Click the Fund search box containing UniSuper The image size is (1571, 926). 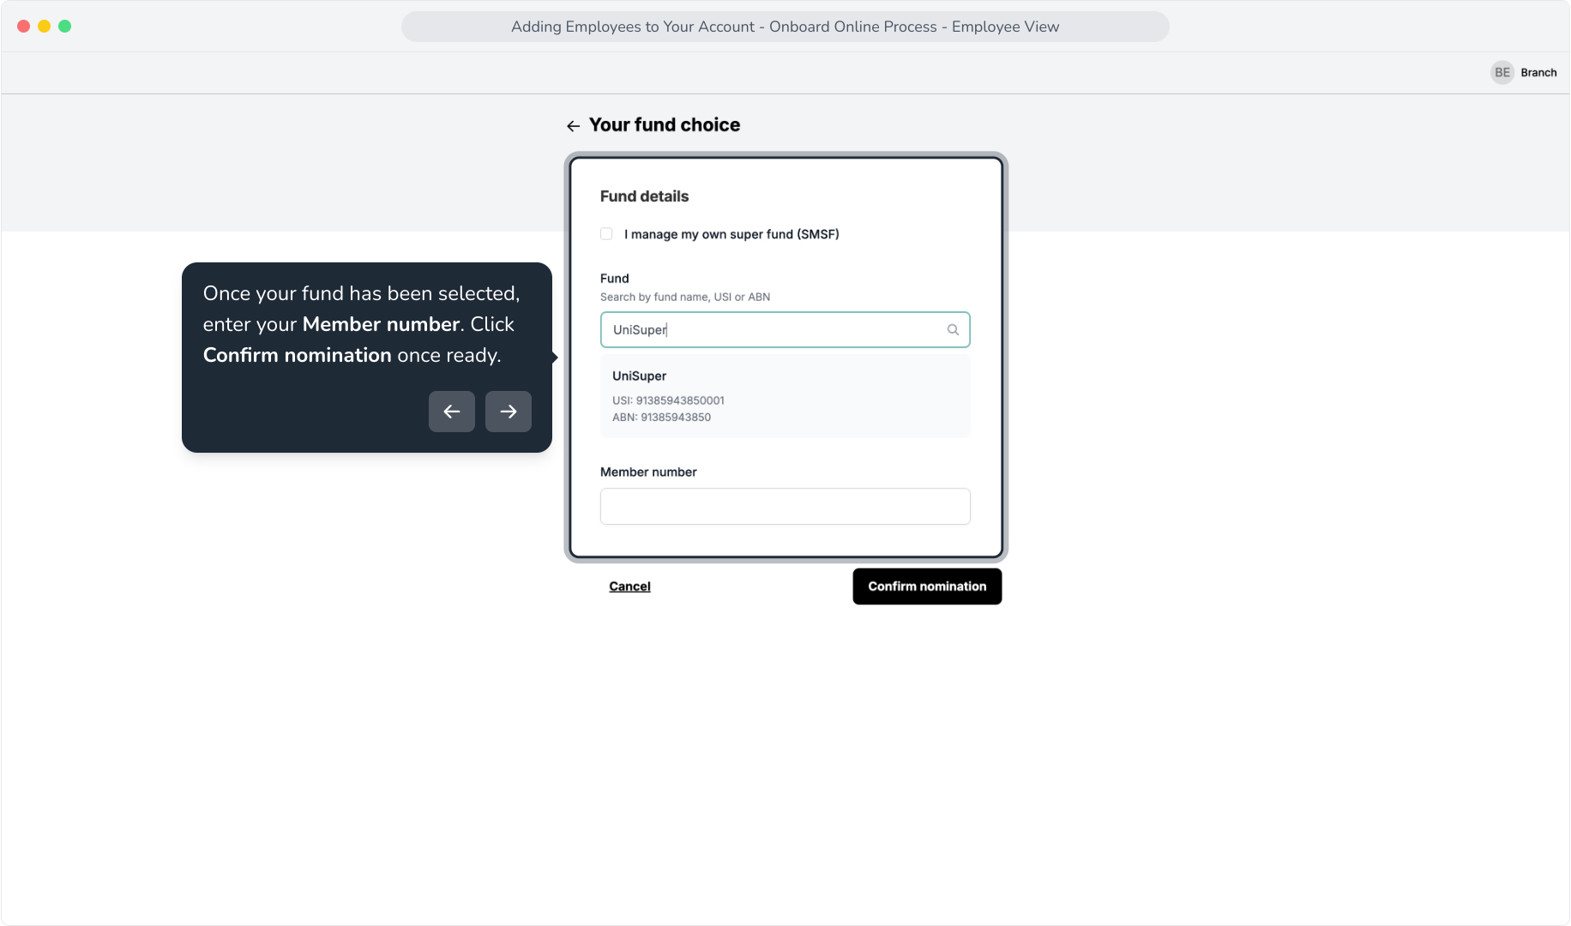point(785,330)
